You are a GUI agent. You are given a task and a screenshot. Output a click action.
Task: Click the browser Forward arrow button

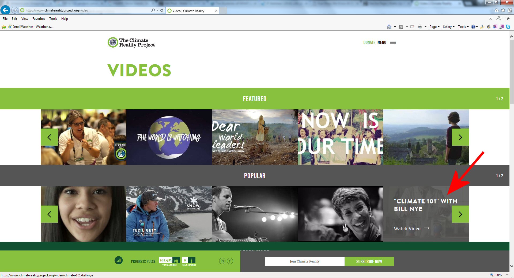point(15,10)
